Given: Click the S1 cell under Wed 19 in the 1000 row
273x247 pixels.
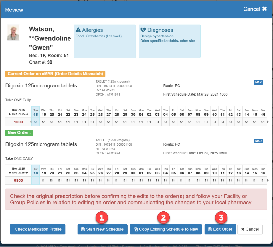Looking at the screenshot, I should 44,122.
